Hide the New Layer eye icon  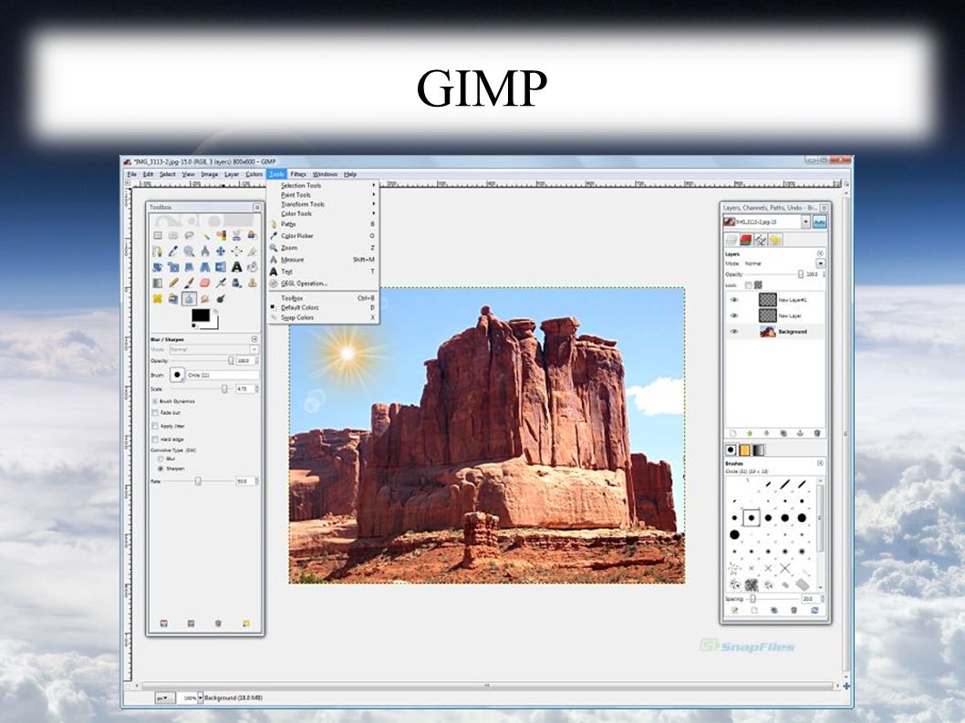tap(733, 315)
